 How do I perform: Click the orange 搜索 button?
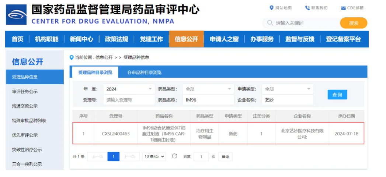pos(353,23)
